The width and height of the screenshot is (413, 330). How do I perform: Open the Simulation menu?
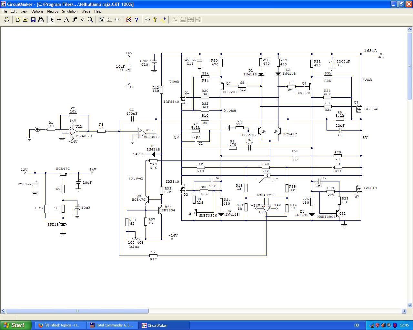[x=70, y=11]
